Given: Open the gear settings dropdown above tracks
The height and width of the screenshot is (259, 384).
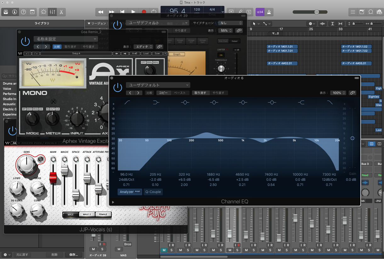Looking at the screenshot, I should click(312, 24).
